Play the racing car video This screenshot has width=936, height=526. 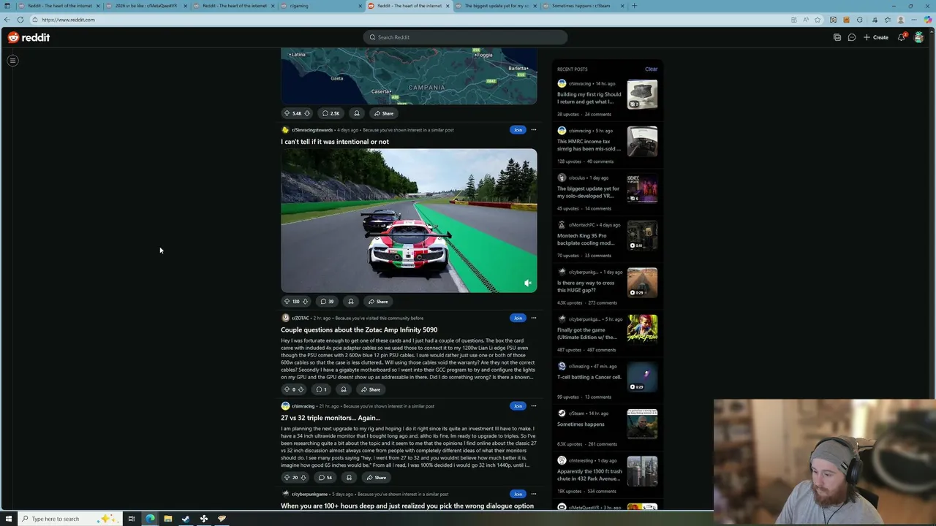click(x=409, y=221)
